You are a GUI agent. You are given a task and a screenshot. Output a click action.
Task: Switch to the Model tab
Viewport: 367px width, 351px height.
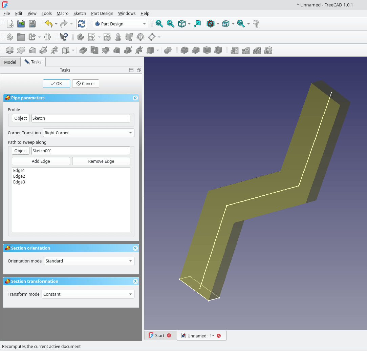10,62
